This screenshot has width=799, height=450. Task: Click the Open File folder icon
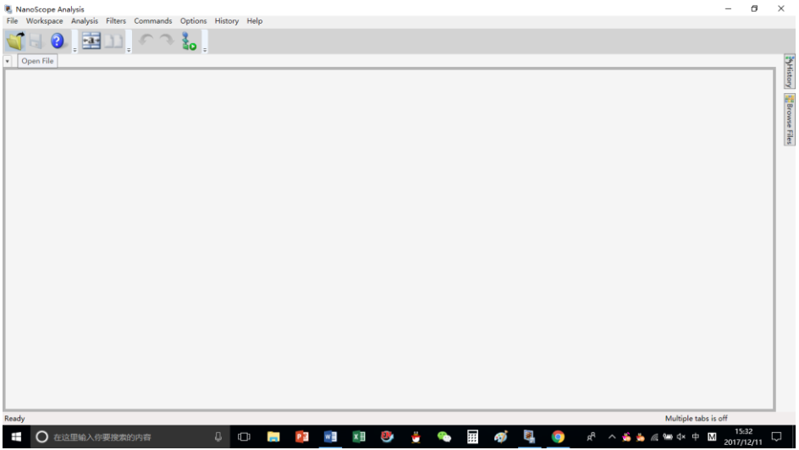[15, 41]
